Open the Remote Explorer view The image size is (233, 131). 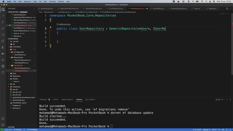3,35
